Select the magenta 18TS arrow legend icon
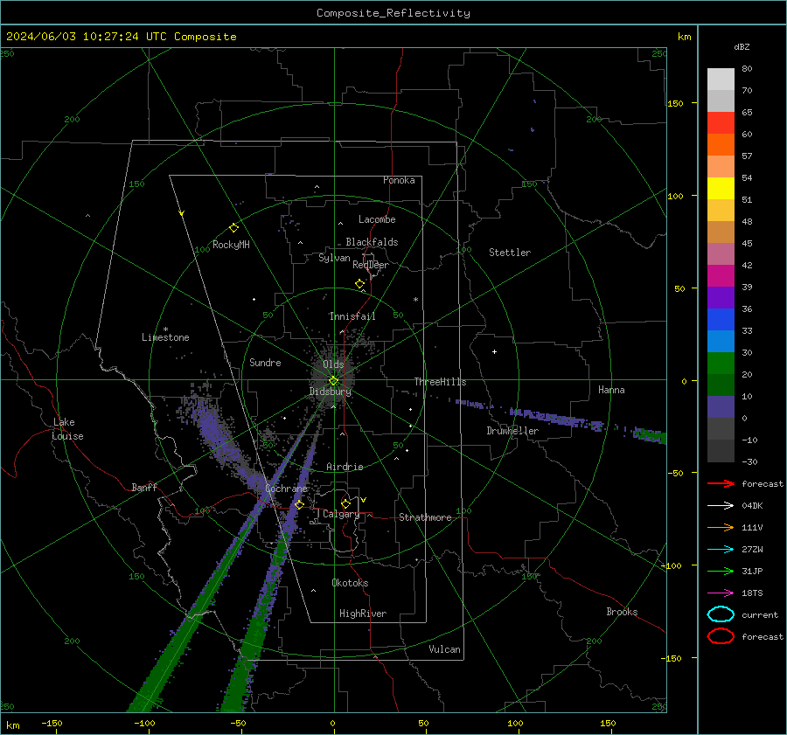Image resolution: width=787 pixels, height=735 pixels. click(721, 593)
